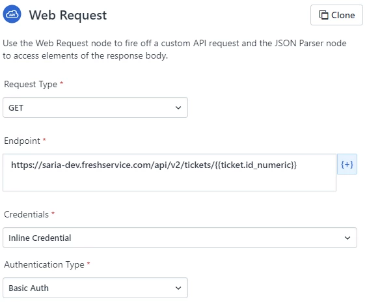Click the Authentication Type field label
The width and height of the screenshot is (367, 306).
tap(44, 264)
